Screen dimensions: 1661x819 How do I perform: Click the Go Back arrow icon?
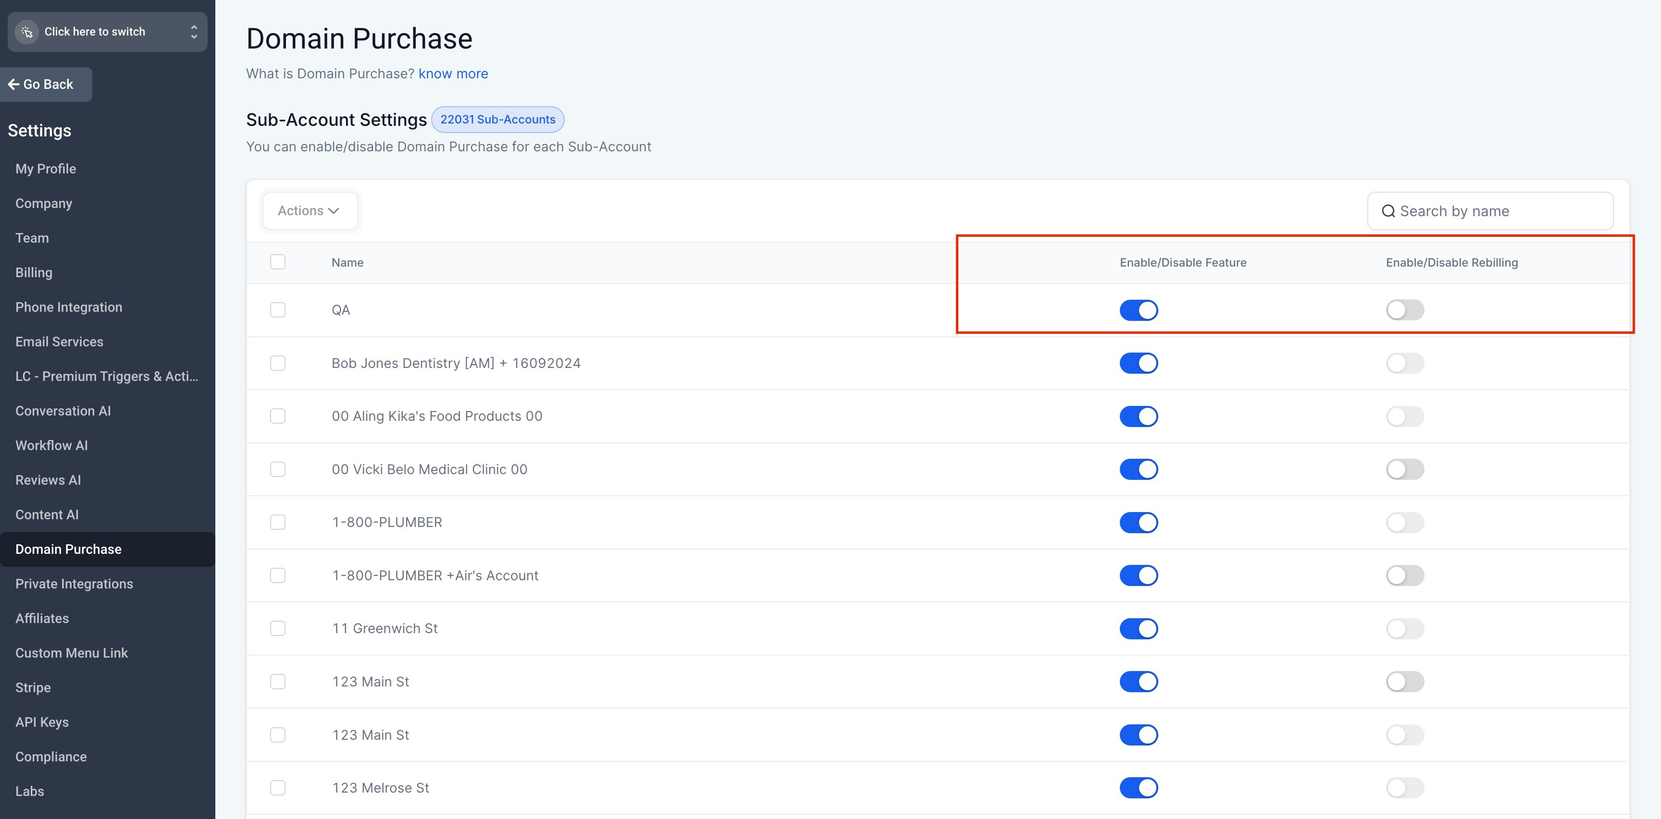13,85
